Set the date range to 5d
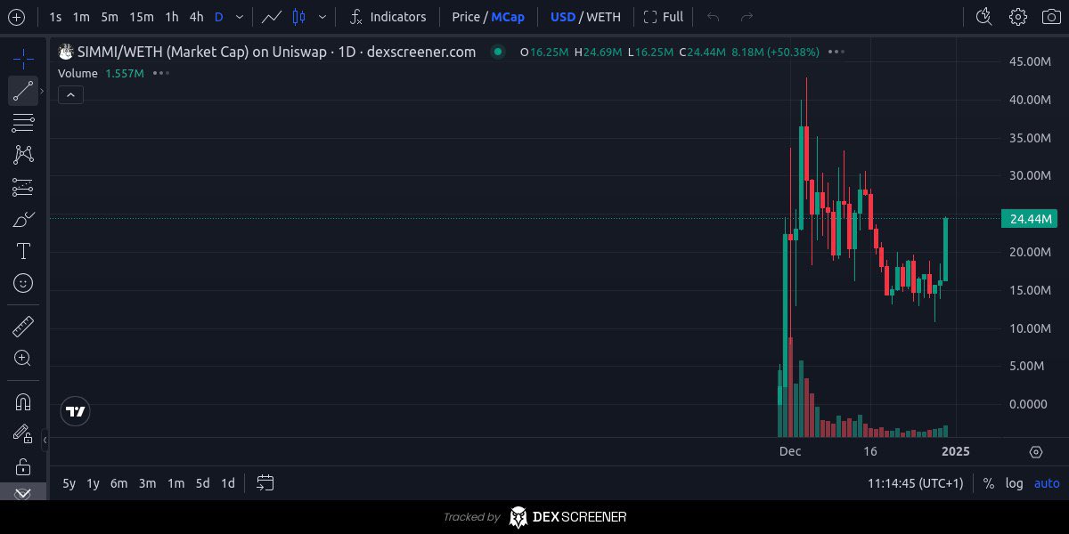This screenshot has height=534, width=1069. click(x=202, y=483)
